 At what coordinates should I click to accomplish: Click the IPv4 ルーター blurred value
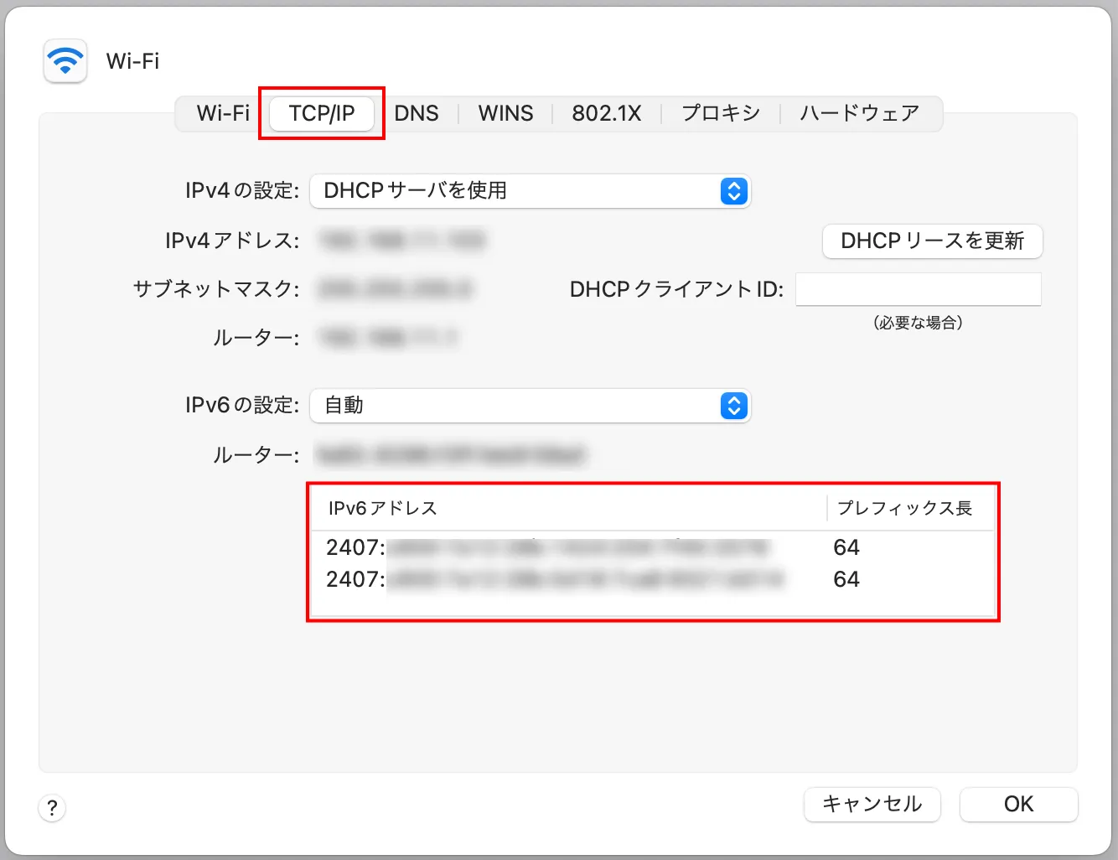pyautogui.click(x=390, y=338)
